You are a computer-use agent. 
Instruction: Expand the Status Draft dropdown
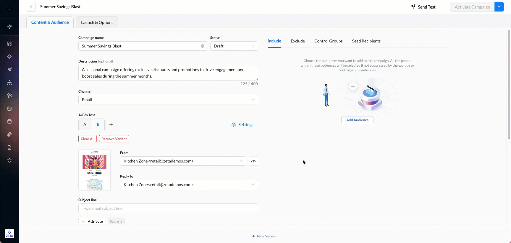[x=234, y=46]
